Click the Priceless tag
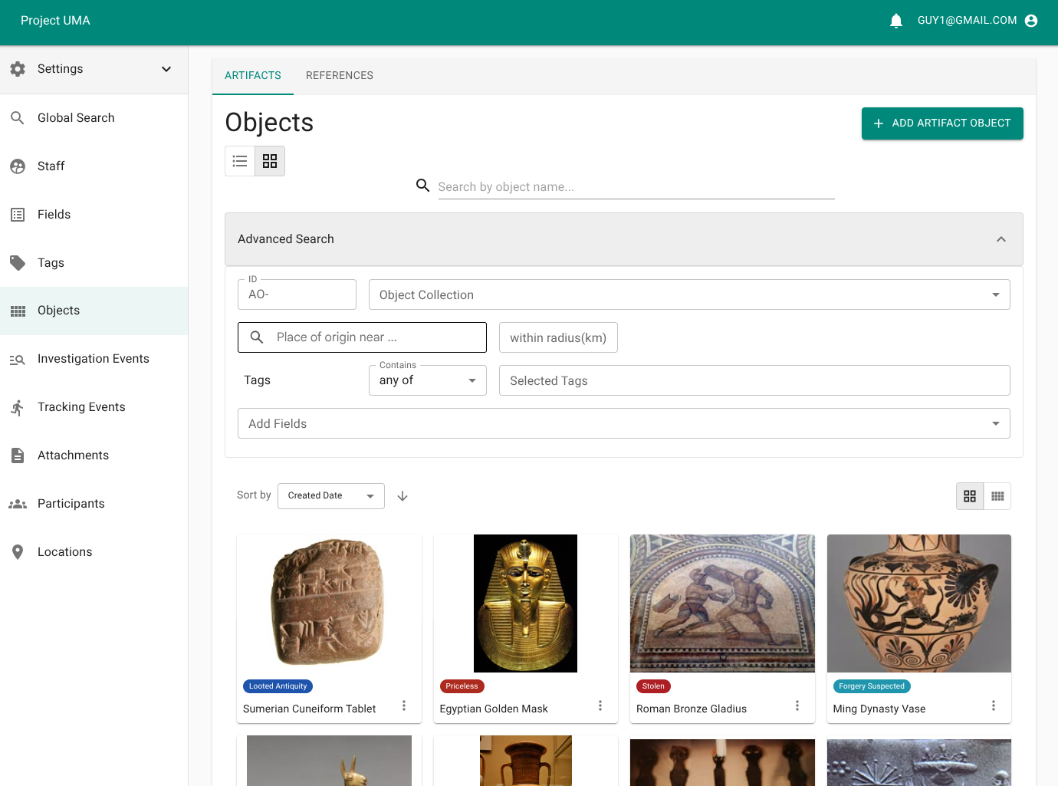Image resolution: width=1058 pixels, height=786 pixels. (462, 686)
